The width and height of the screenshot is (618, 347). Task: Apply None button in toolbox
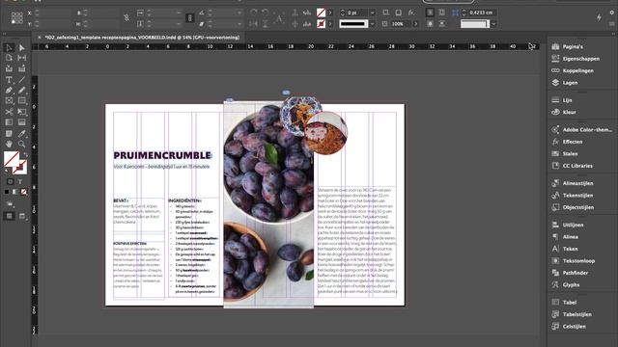(23, 192)
